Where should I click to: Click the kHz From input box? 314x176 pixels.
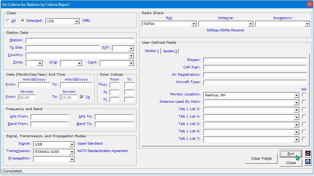pos(50,117)
